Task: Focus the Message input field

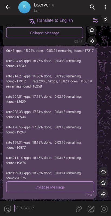Action: [44, 208]
